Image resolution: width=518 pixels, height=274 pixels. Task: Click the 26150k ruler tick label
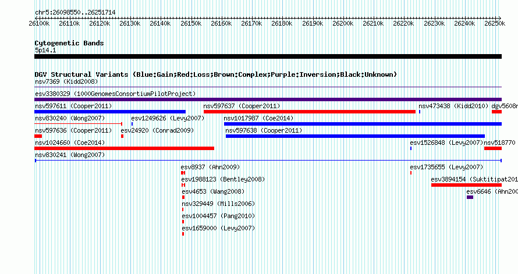click(191, 23)
